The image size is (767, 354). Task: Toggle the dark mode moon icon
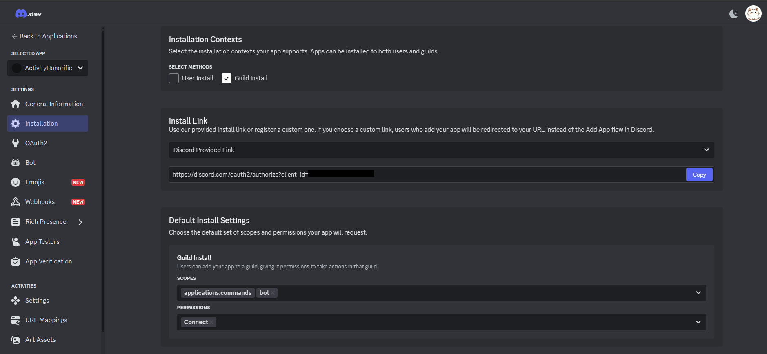[x=734, y=14]
